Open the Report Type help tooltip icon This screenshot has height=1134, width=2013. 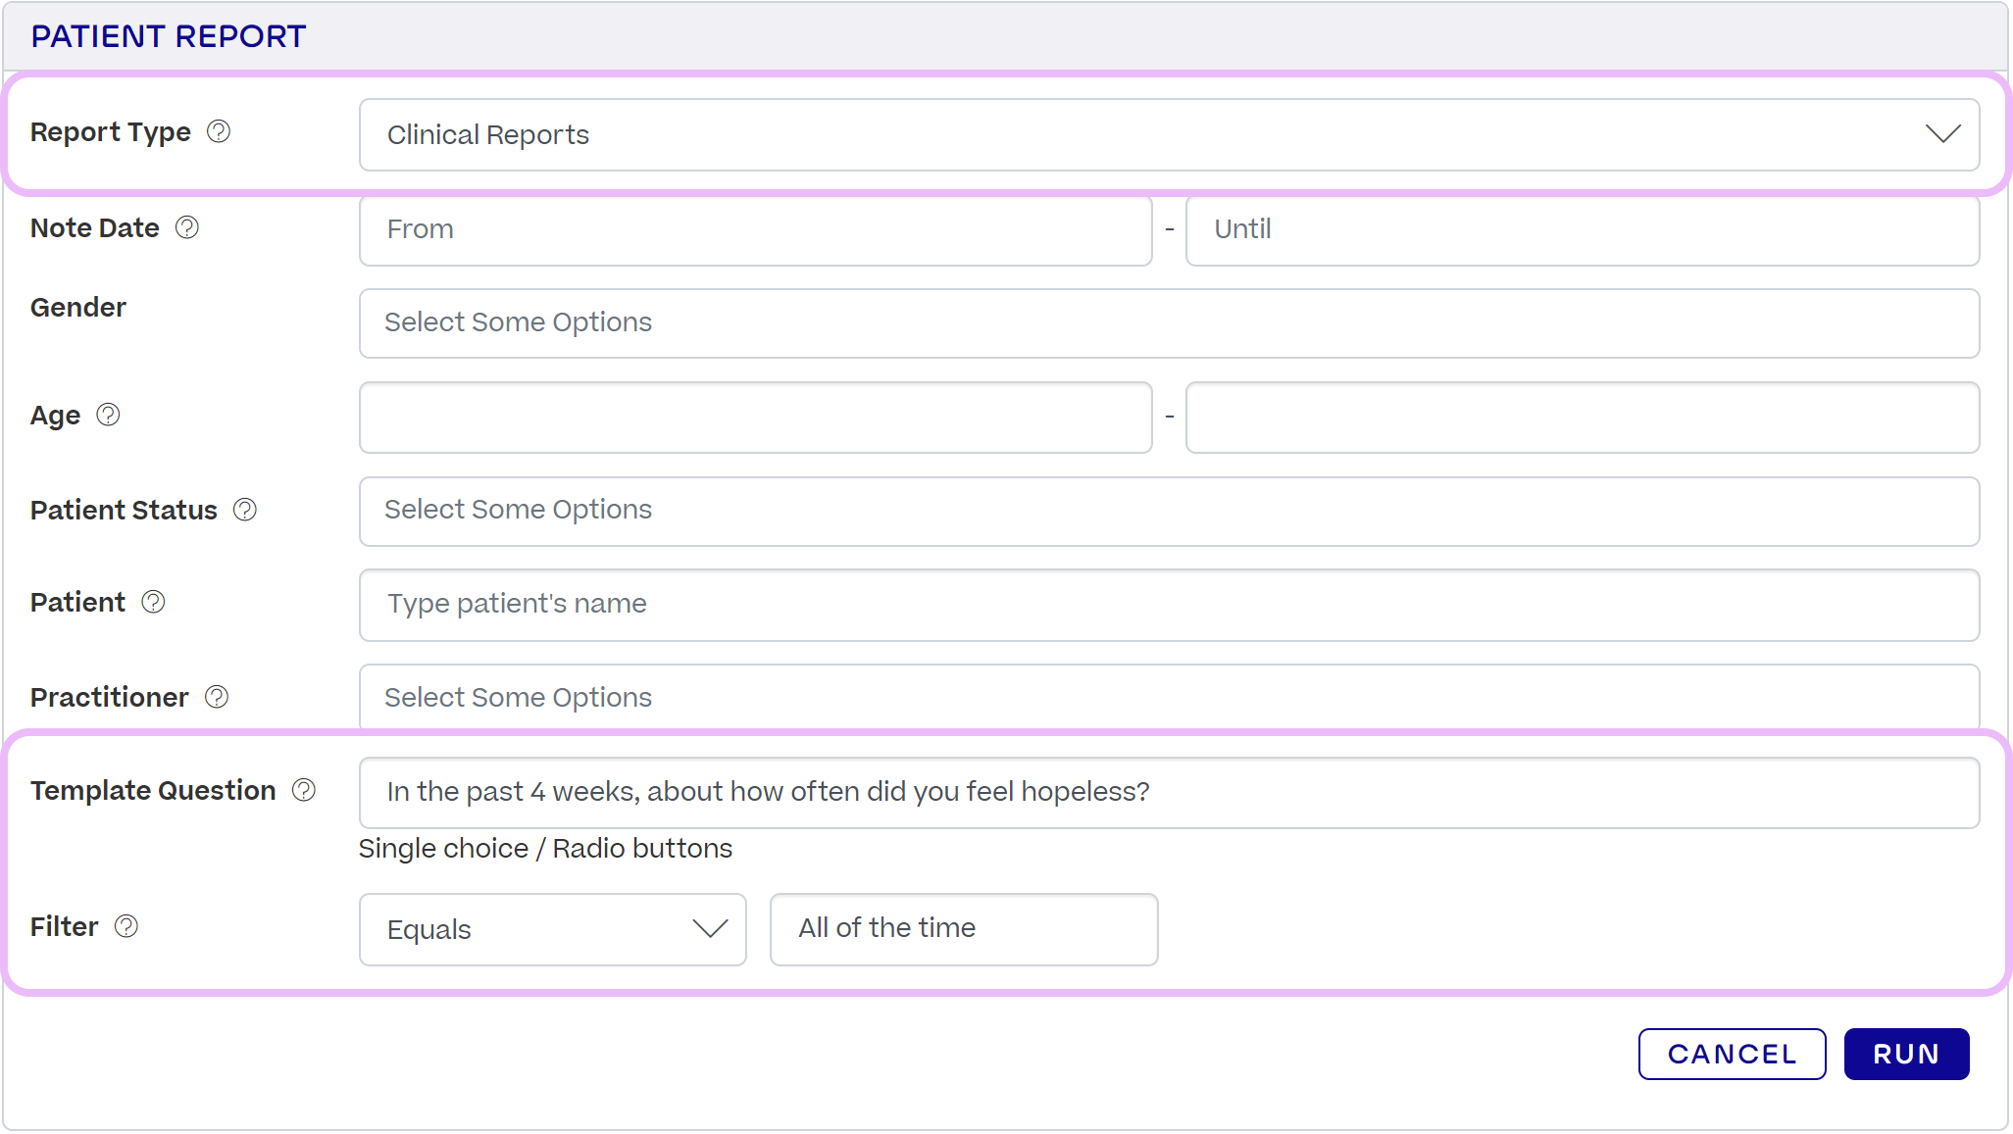coord(218,130)
